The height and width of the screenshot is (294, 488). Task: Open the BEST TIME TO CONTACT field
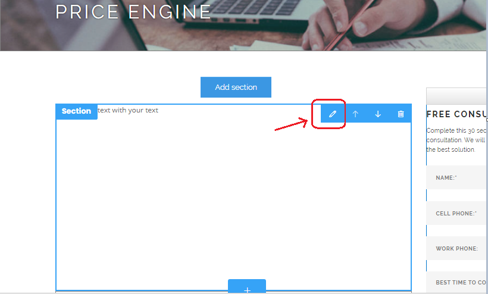click(456, 282)
